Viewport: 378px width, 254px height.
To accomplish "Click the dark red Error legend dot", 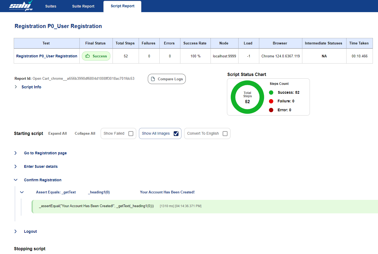I will tap(271, 110).
